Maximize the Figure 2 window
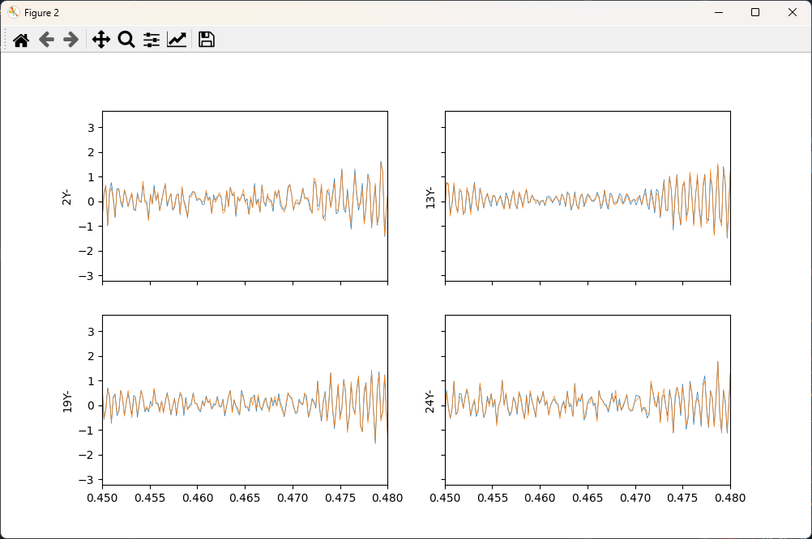 click(x=755, y=12)
